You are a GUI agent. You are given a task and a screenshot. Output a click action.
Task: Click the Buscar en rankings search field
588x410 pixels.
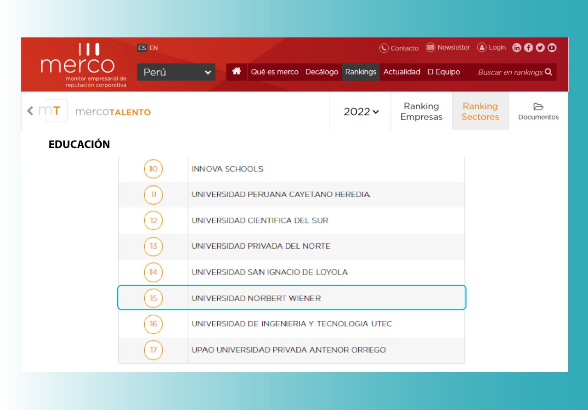510,72
